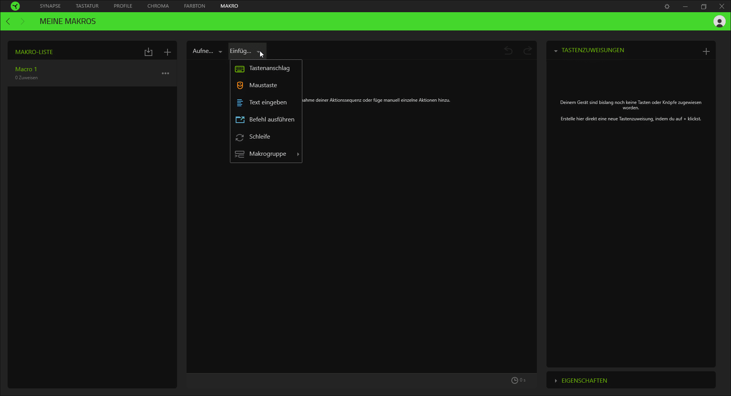Open the user account avatar
Viewport: 731px width, 396px height.
coord(719,21)
